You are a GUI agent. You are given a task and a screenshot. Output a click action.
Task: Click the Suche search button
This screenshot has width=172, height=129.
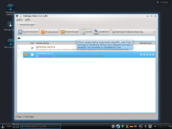pos(86,32)
